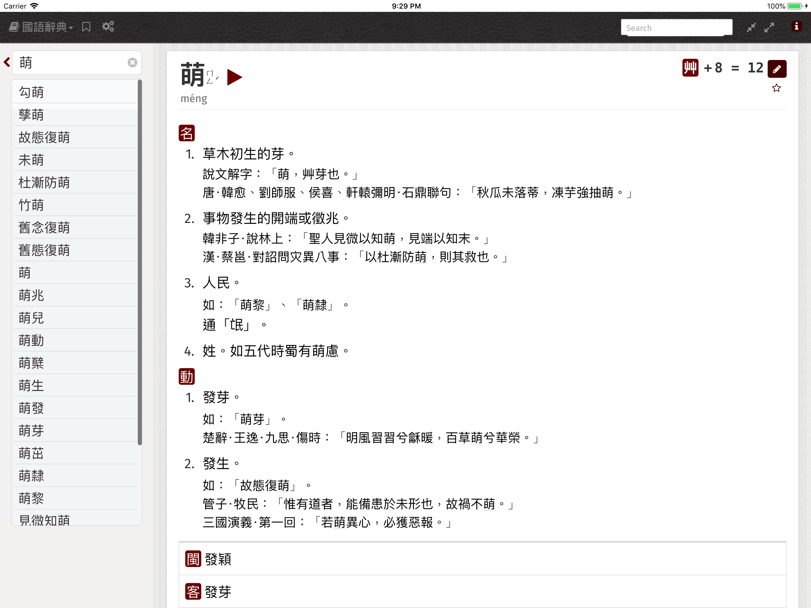Click the pencil edit icon

(x=777, y=69)
